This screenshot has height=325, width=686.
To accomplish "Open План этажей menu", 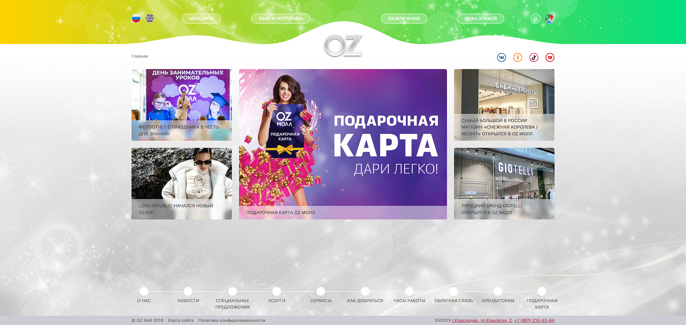I will 481,19.
